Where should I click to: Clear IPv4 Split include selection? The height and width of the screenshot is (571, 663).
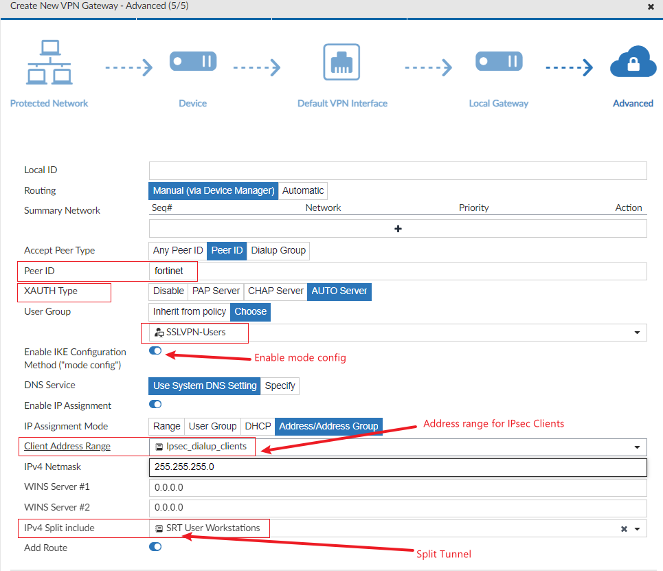pos(624,528)
